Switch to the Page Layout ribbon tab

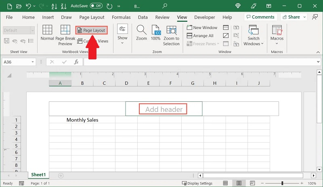pos(92,17)
